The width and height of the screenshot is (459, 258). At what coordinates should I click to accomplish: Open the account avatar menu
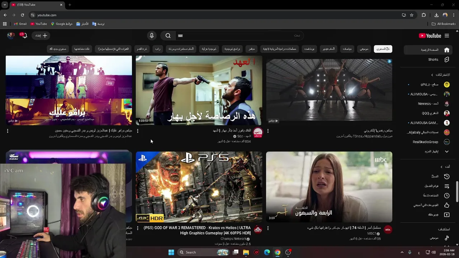(x=11, y=35)
